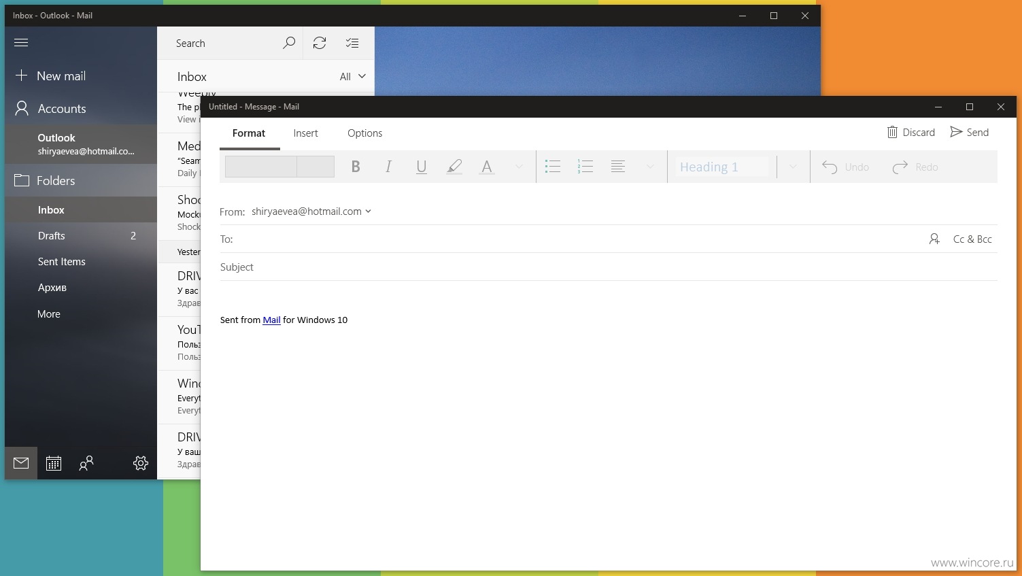Click the Redo button
This screenshot has width=1022, height=576.
click(915, 167)
